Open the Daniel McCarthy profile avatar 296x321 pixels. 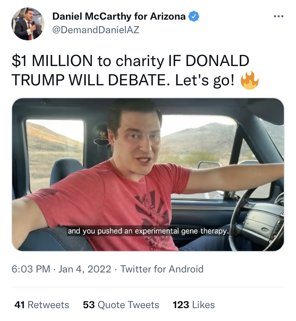[28, 24]
